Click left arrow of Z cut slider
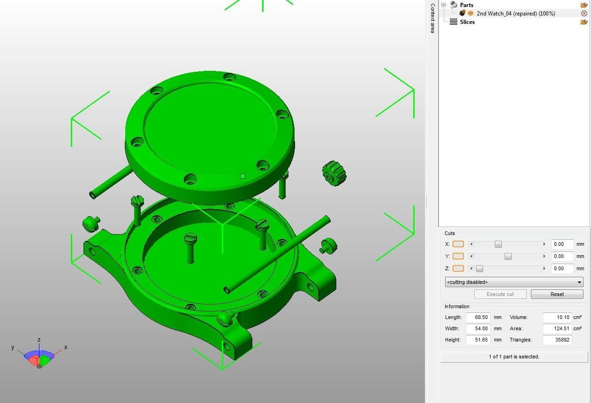Image resolution: width=591 pixels, height=403 pixels. (x=471, y=268)
